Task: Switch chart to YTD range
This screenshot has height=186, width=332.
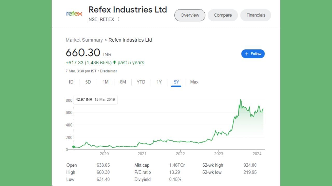Action: 141,82
